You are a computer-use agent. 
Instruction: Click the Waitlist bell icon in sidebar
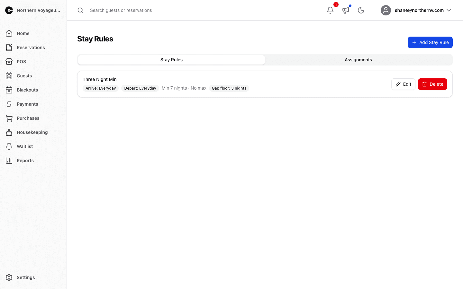tap(9, 146)
